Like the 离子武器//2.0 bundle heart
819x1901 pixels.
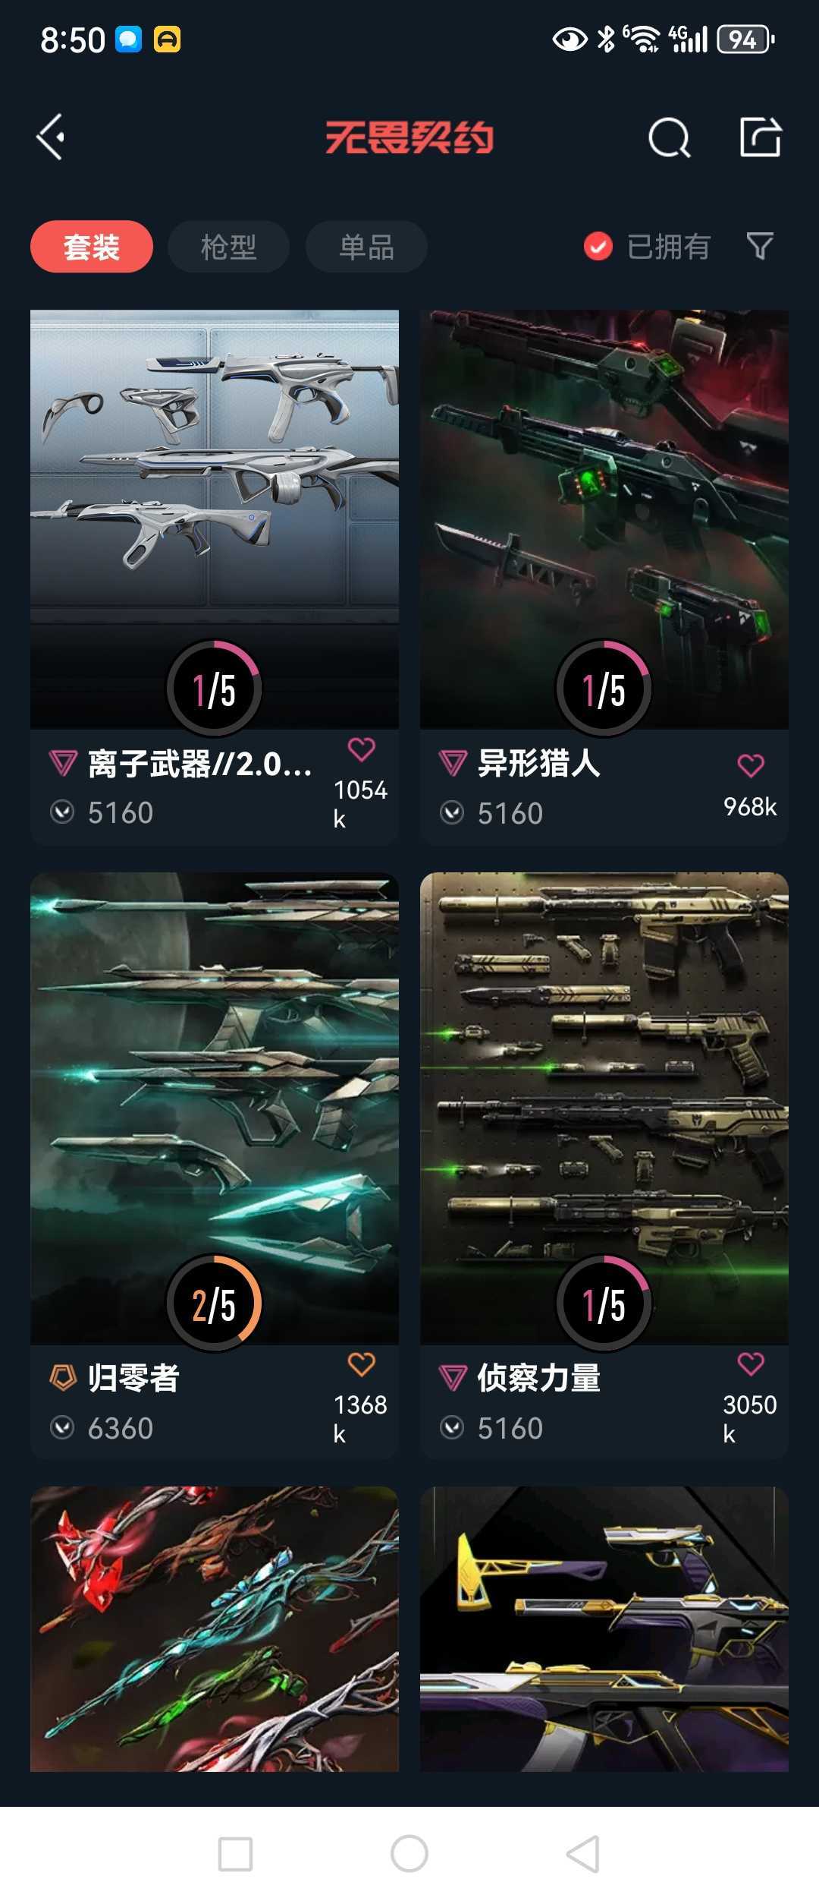click(x=362, y=749)
